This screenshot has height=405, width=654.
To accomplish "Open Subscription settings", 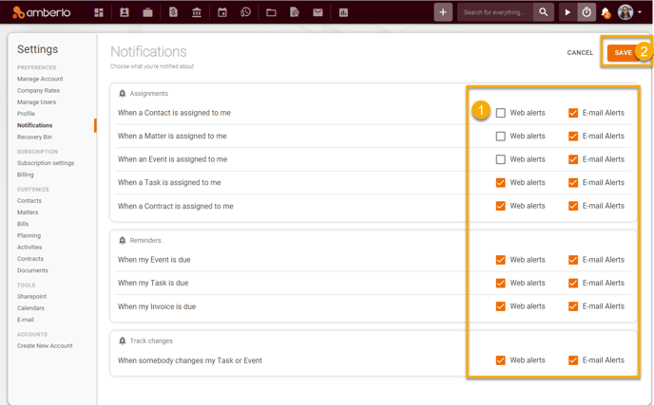I will (x=46, y=163).
